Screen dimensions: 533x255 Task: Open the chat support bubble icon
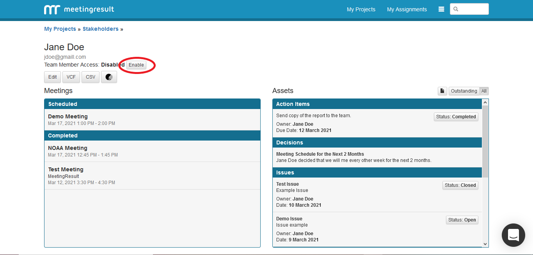pos(513,235)
